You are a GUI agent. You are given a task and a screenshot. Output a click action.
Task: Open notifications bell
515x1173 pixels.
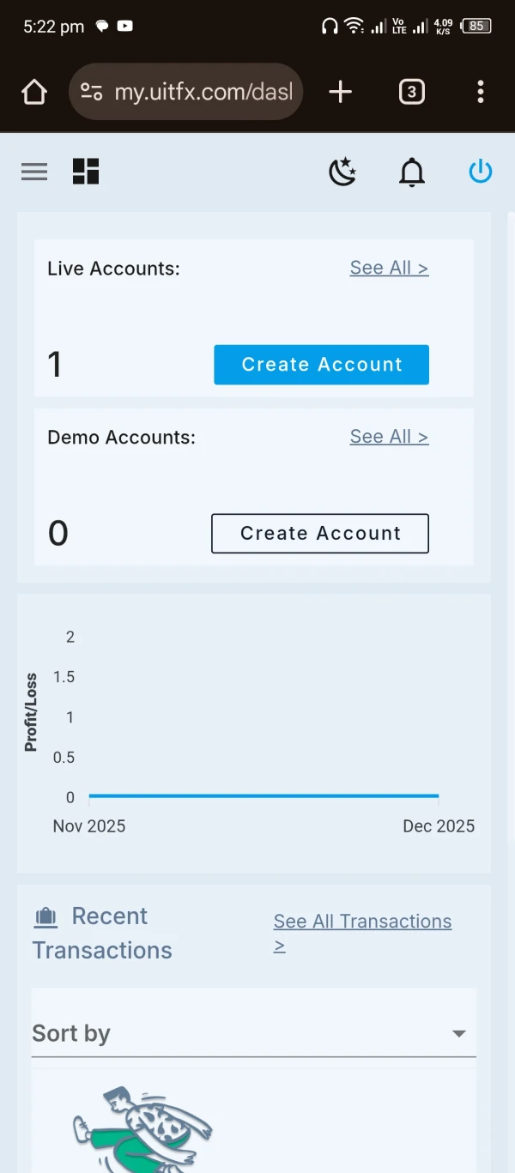pos(412,172)
